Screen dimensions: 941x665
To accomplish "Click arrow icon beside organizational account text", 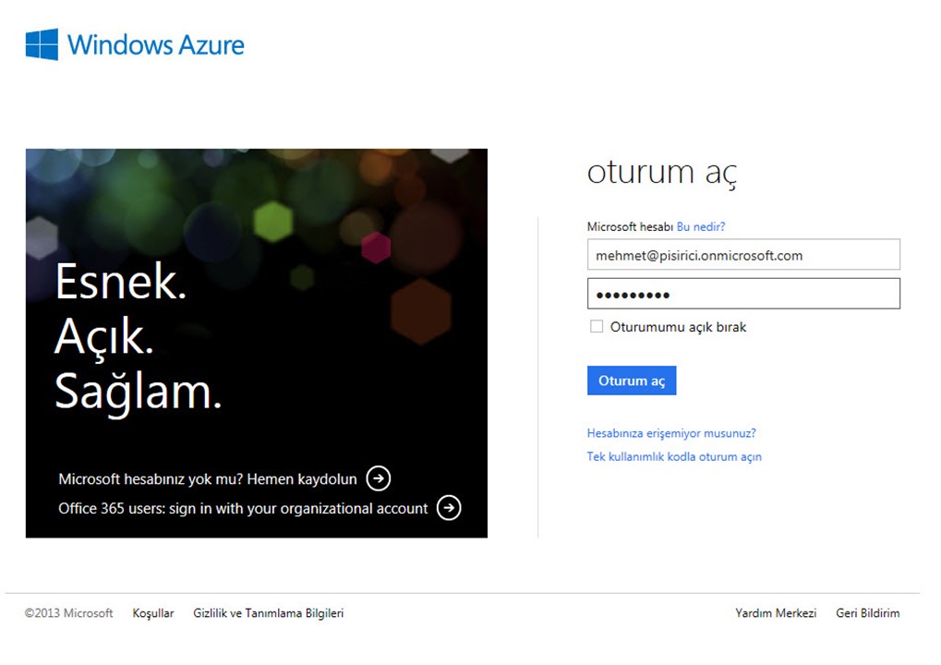I will click(449, 508).
